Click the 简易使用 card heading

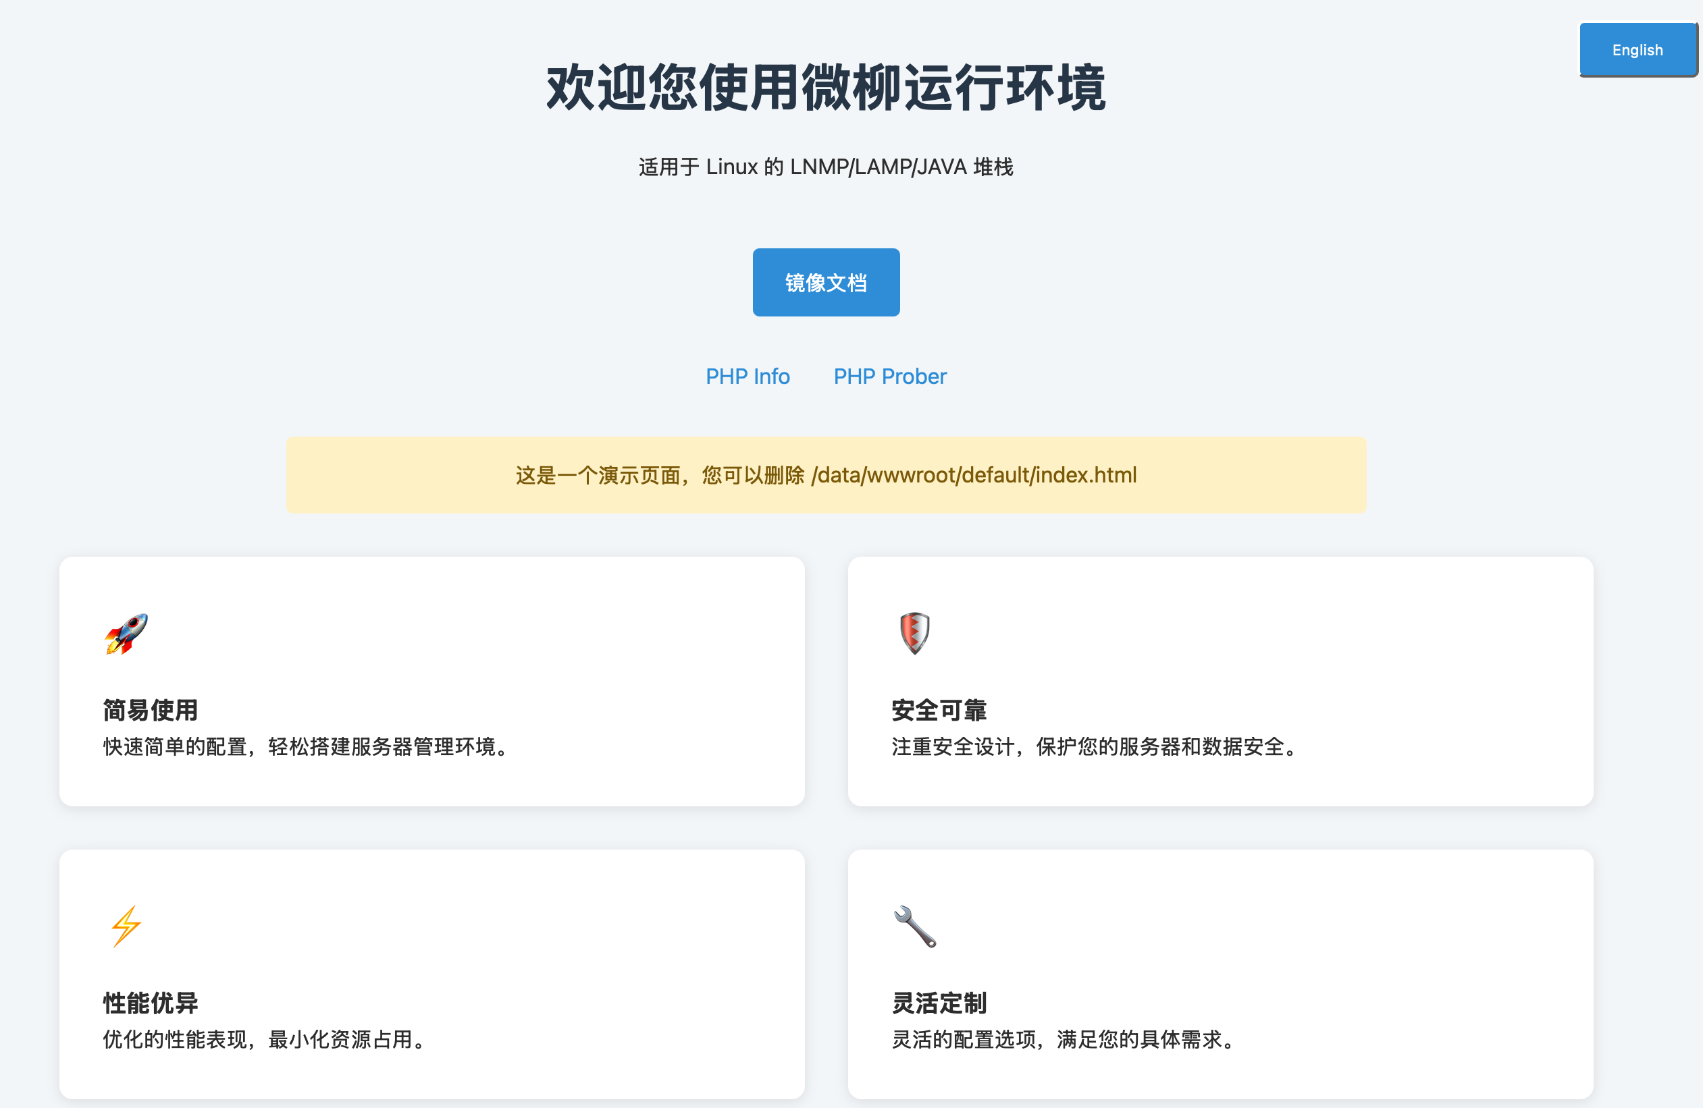pyautogui.click(x=151, y=711)
